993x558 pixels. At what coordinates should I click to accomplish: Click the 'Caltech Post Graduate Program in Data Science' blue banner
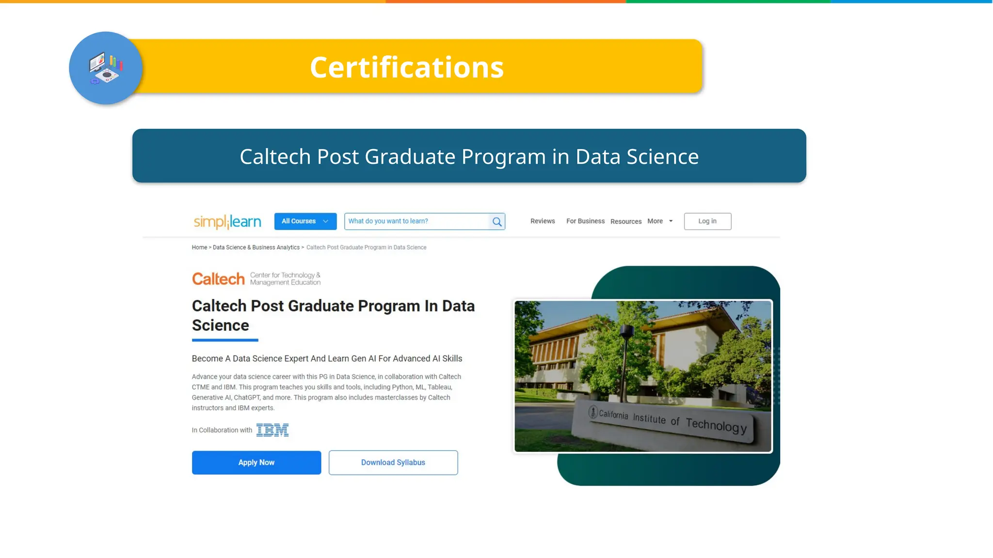(469, 156)
